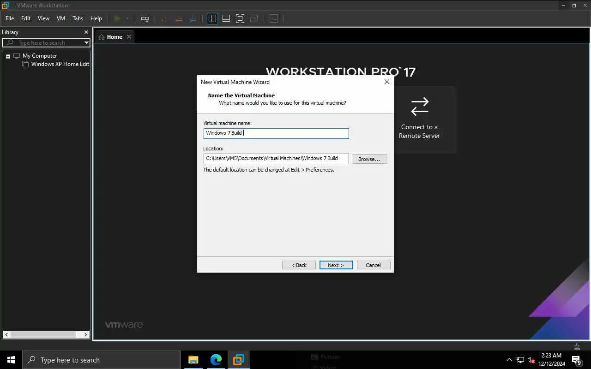591x369 pixels.
Task: Open the VM menu
Action: (x=61, y=18)
